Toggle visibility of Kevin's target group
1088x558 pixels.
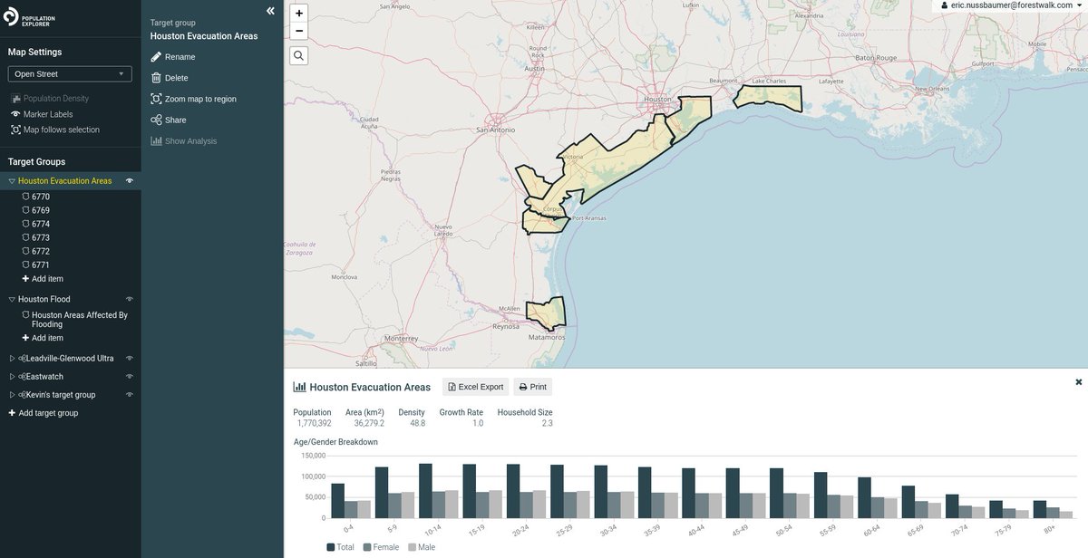coord(130,395)
